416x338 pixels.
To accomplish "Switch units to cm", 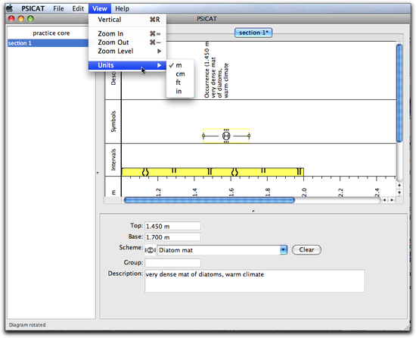I will [x=180, y=74].
